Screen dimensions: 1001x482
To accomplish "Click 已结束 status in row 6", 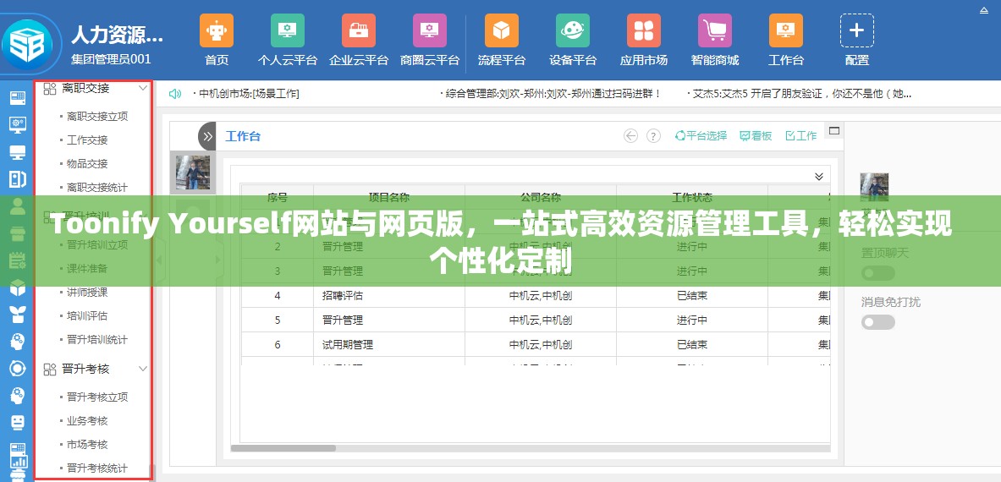I will coord(692,345).
